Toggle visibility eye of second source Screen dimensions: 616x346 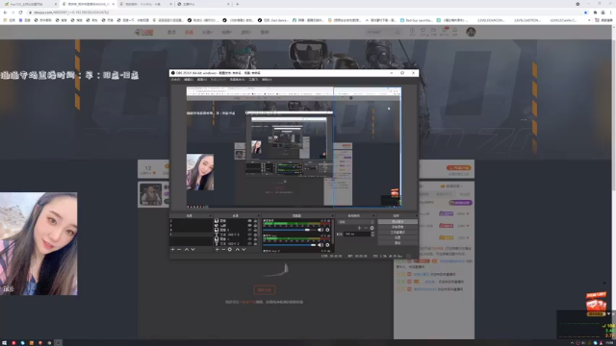(249, 226)
